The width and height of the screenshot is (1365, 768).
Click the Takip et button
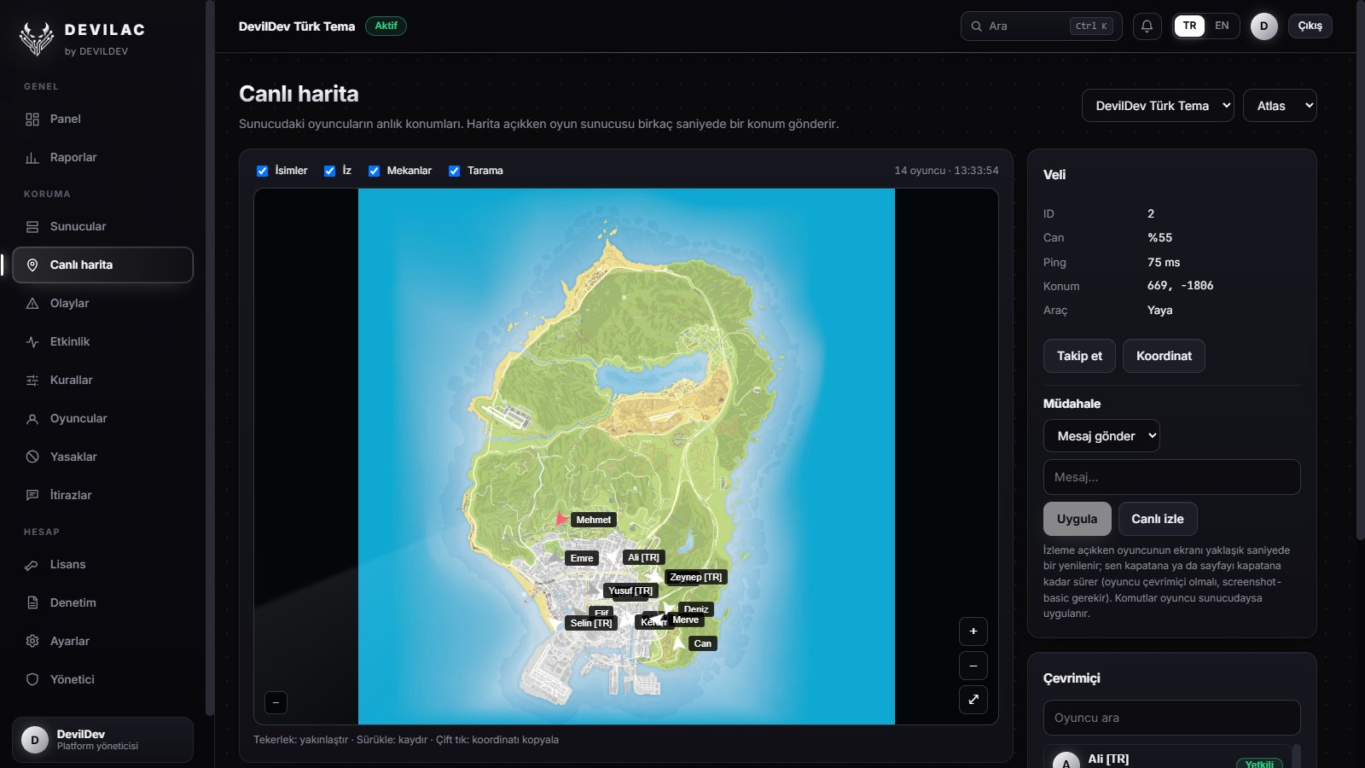(1079, 356)
